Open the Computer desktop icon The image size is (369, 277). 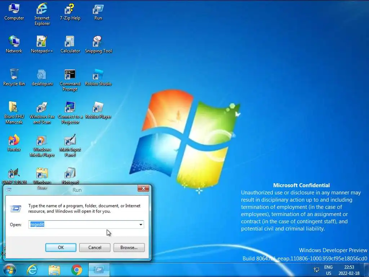(14, 12)
